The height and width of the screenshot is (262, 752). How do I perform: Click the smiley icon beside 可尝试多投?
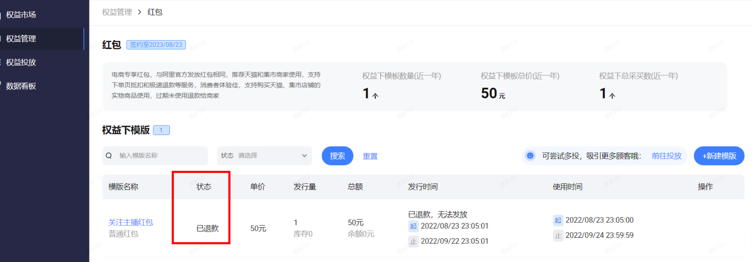pos(530,156)
